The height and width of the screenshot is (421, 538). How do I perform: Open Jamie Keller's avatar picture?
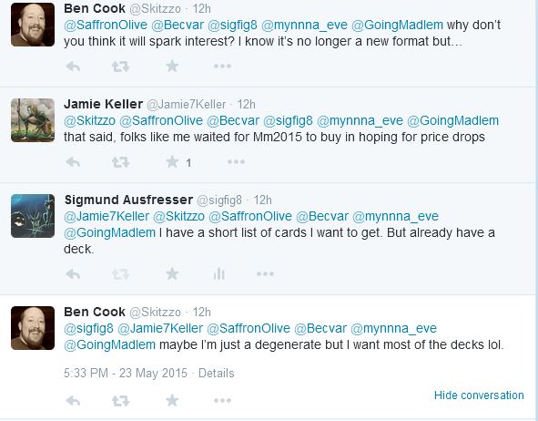(33, 120)
